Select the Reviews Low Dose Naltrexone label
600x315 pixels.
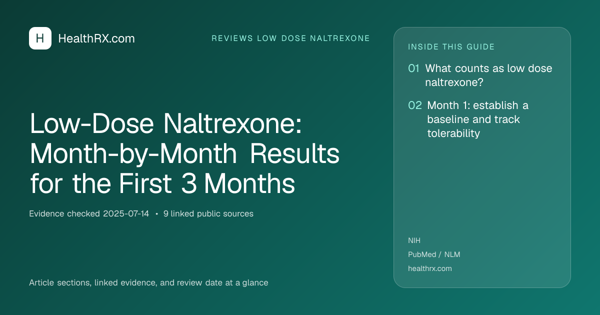(x=291, y=38)
